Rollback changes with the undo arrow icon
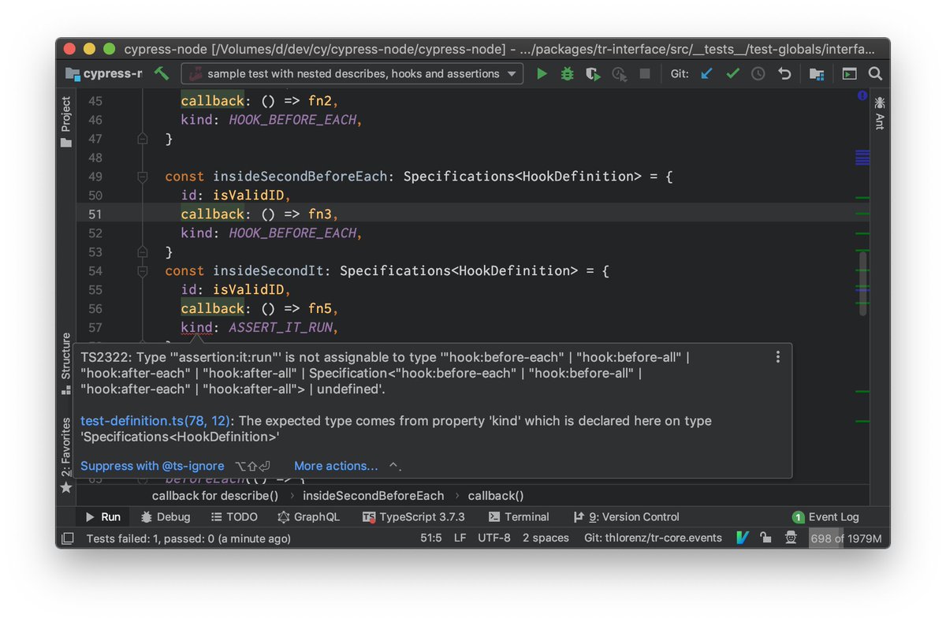 coord(784,73)
